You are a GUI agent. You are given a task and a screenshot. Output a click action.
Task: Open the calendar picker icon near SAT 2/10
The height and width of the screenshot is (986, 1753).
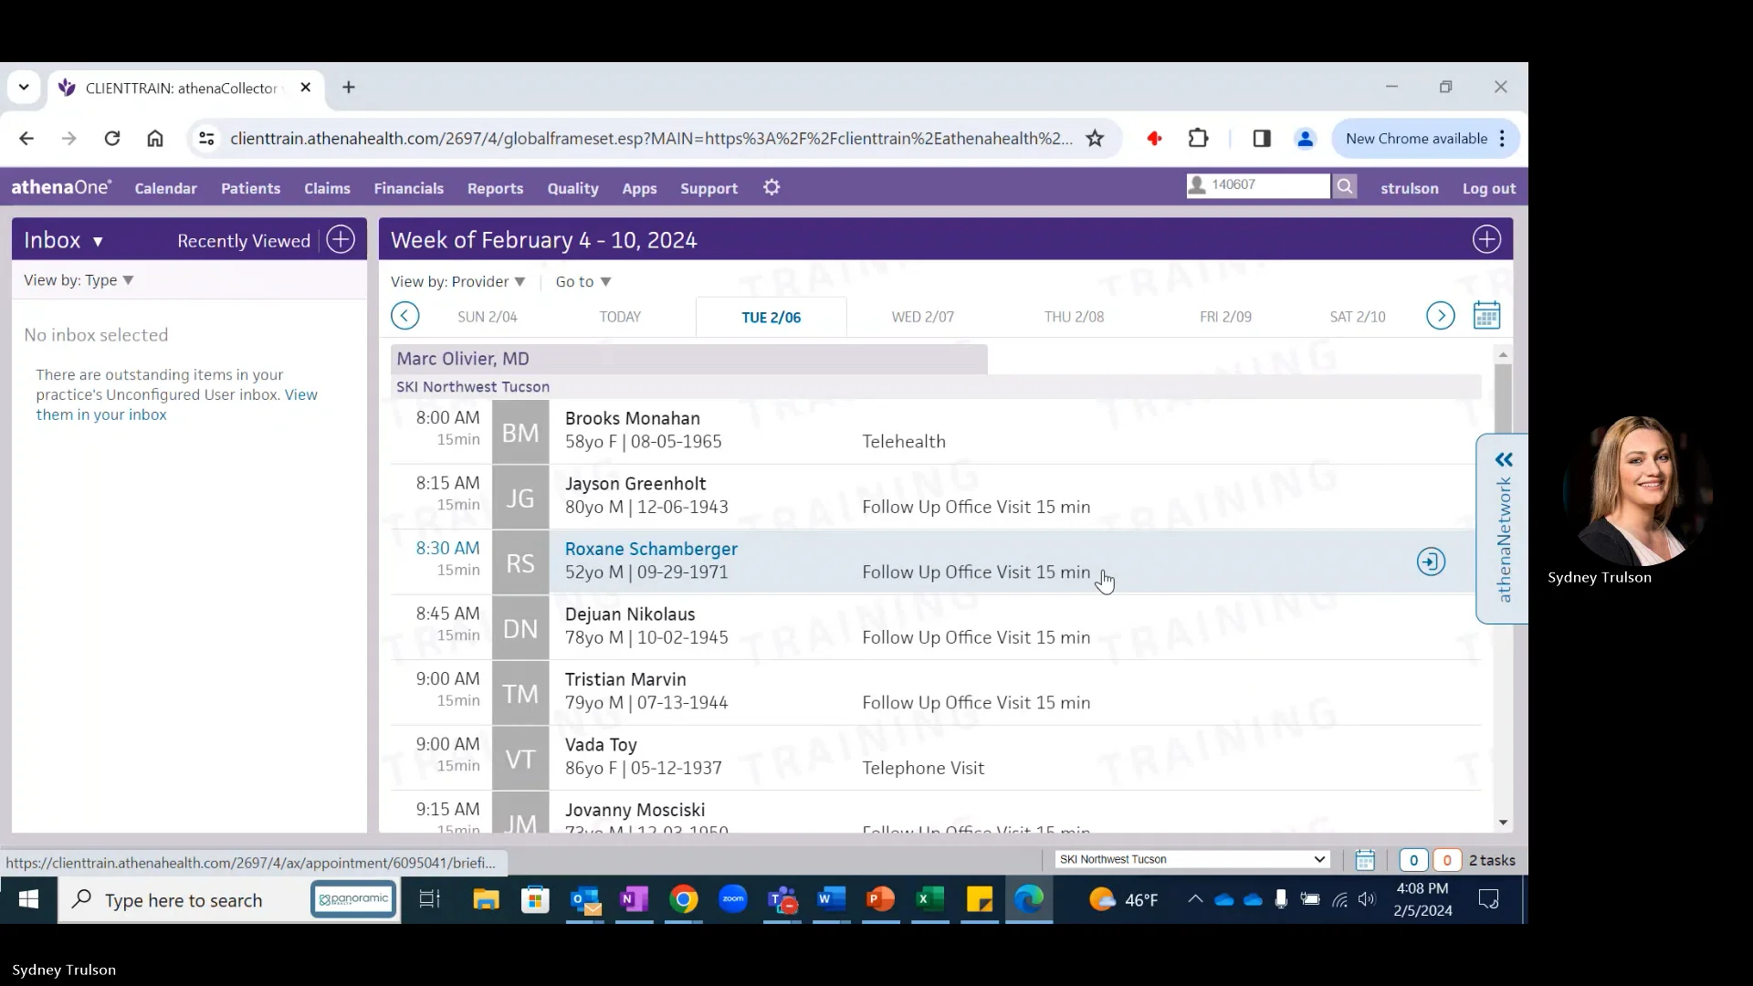tap(1487, 315)
